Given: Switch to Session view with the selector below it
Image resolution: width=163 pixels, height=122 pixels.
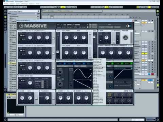Looking at the screenshot, I should (158, 14).
